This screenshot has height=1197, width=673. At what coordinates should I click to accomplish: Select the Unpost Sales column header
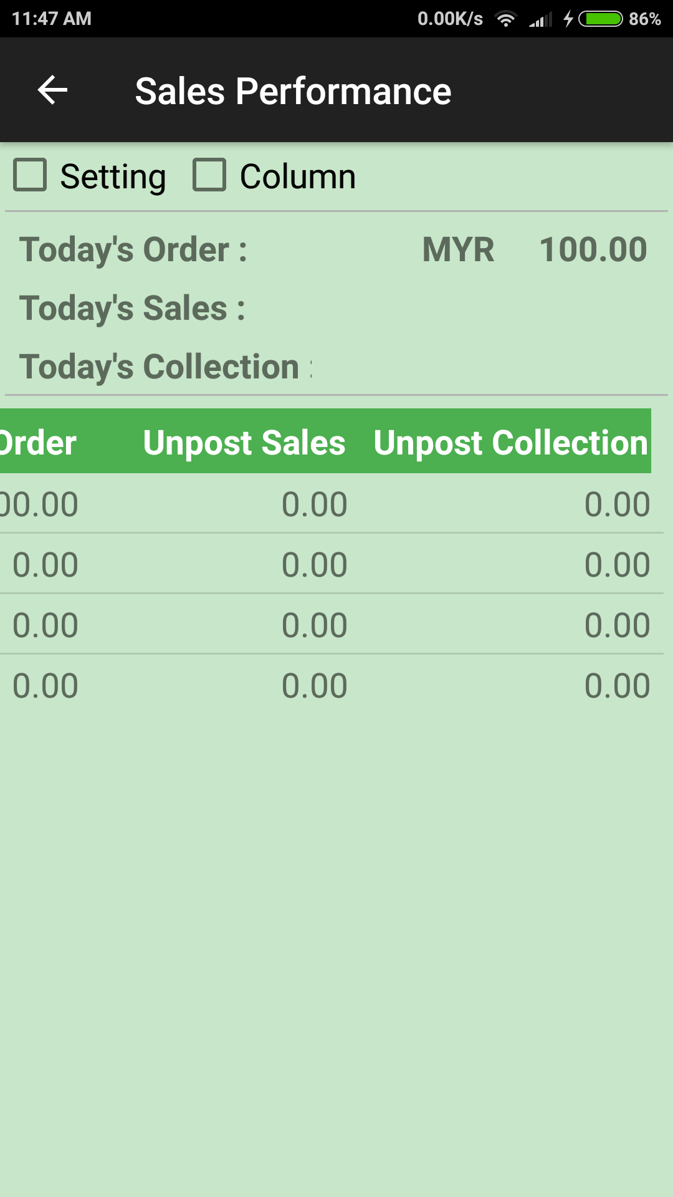tap(244, 442)
